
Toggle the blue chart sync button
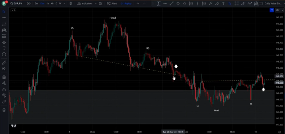pos(272,10)
